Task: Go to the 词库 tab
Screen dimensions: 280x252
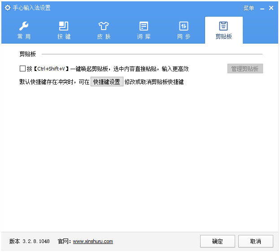Action: point(144,30)
